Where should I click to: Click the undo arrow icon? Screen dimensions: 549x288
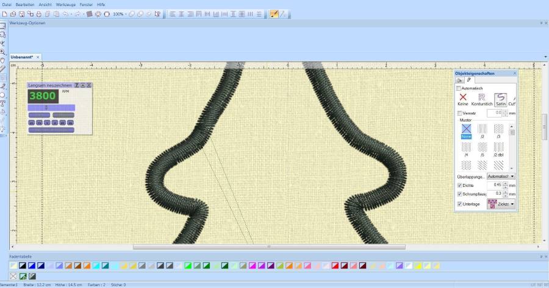65,14
